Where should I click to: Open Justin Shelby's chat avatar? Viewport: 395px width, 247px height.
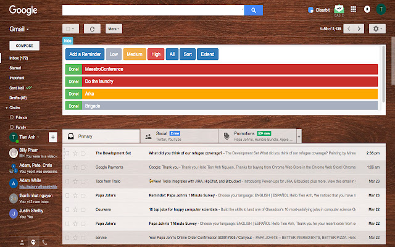(14, 214)
